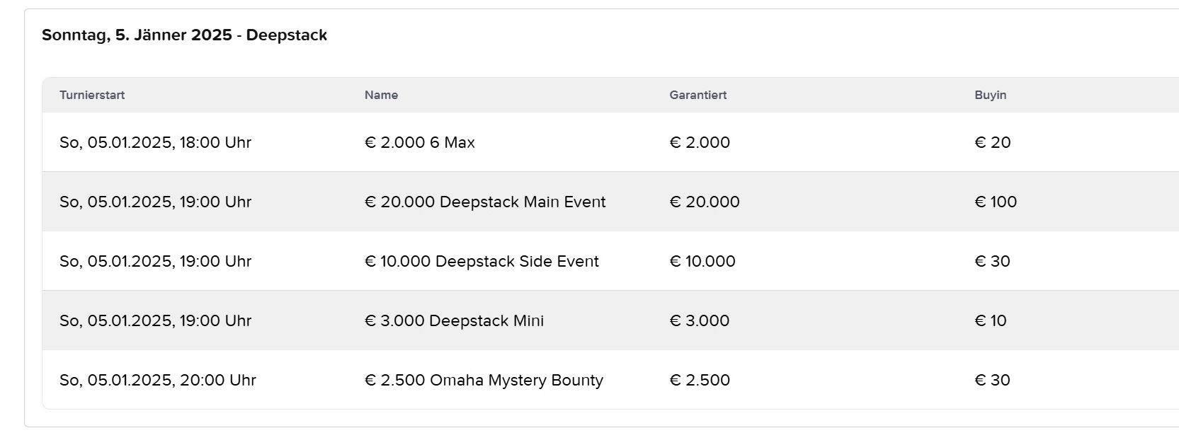Viewport: 1179px width, 440px height.
Task: Select the € 3.000 Deepstack Mini tournament
Action: click(x=454, y=320)
